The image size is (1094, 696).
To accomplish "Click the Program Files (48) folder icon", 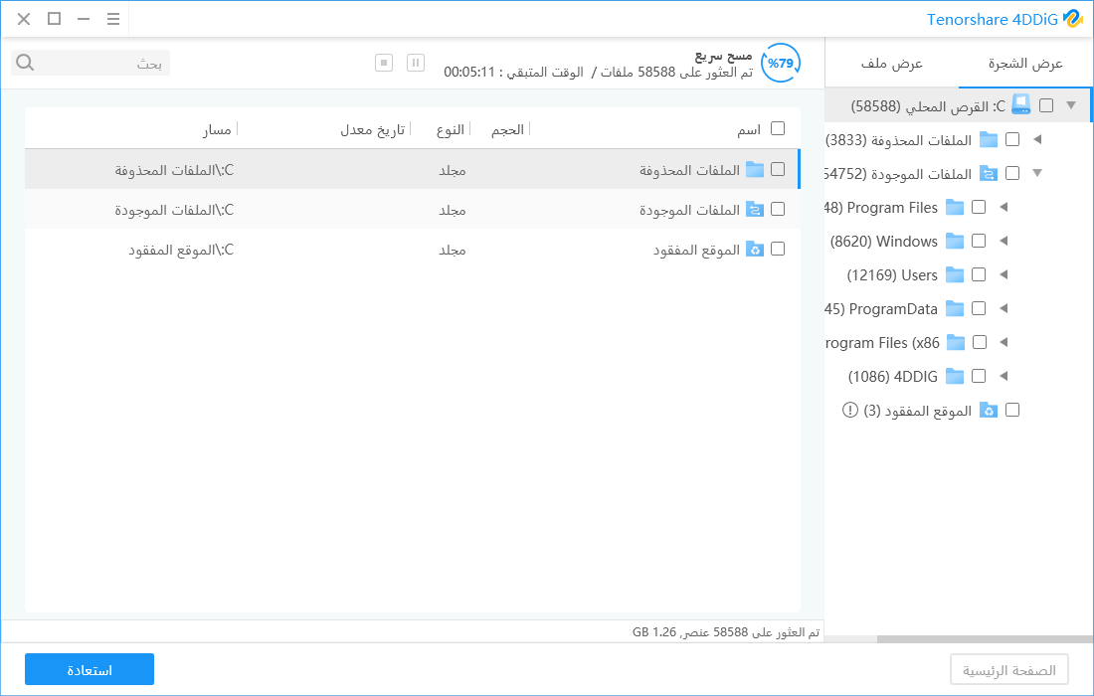I will coord(955,207).
